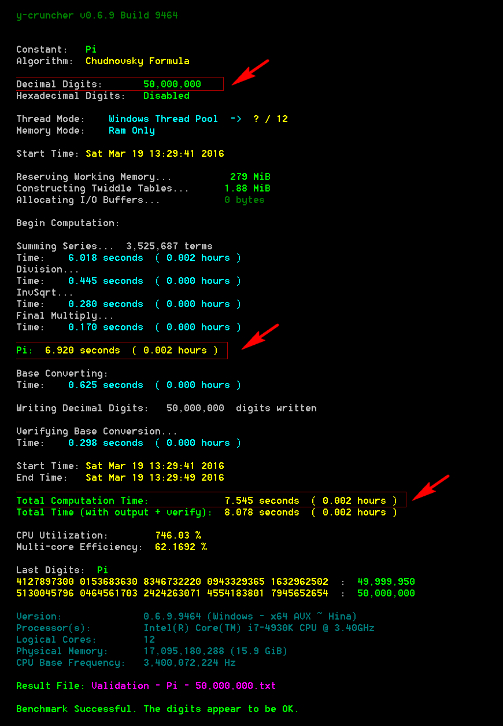The image size is (503, 726).
Task: Click the Intel Core i7-4930K processor text
Action: (258, 628)
